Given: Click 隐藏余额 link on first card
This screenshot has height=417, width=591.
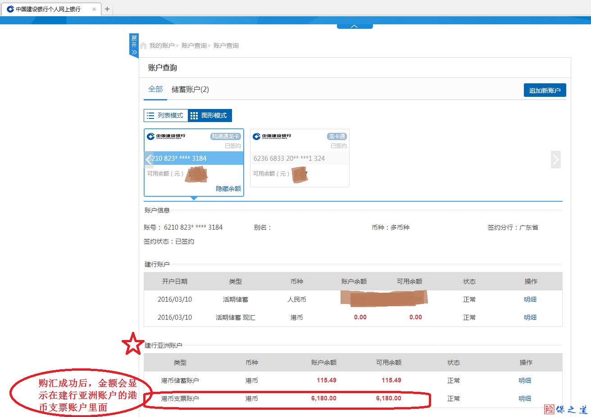Looking at the screenshot, I should pyautogui.click(x=228, y=189).
